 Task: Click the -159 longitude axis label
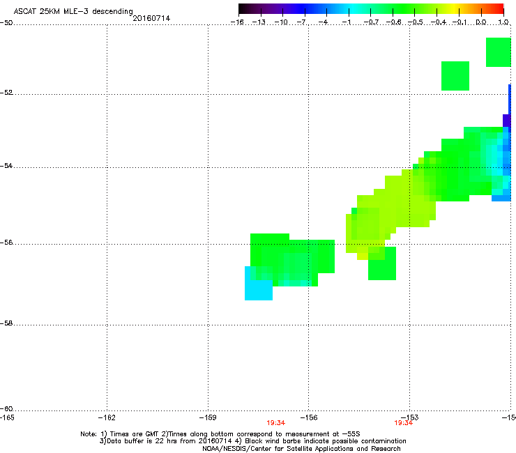[208, 417]
